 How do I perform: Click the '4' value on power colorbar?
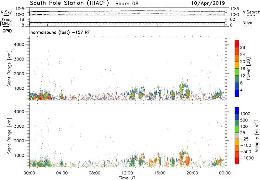point(241,90)
